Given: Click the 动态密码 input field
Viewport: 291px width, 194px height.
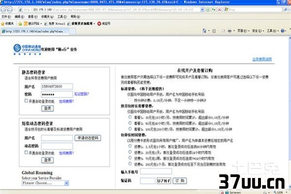Looking at the screenshot, I should point(57,146).
